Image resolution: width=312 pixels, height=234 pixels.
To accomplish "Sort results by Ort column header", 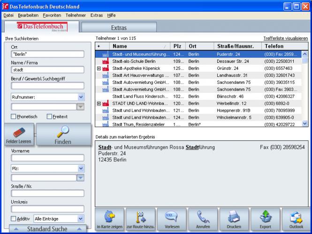I will 200,46.
